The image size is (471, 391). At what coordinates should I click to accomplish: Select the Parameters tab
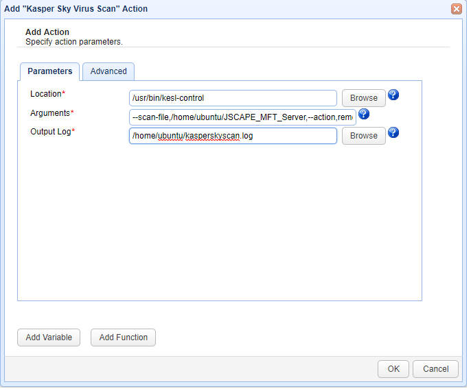[49, 71]
